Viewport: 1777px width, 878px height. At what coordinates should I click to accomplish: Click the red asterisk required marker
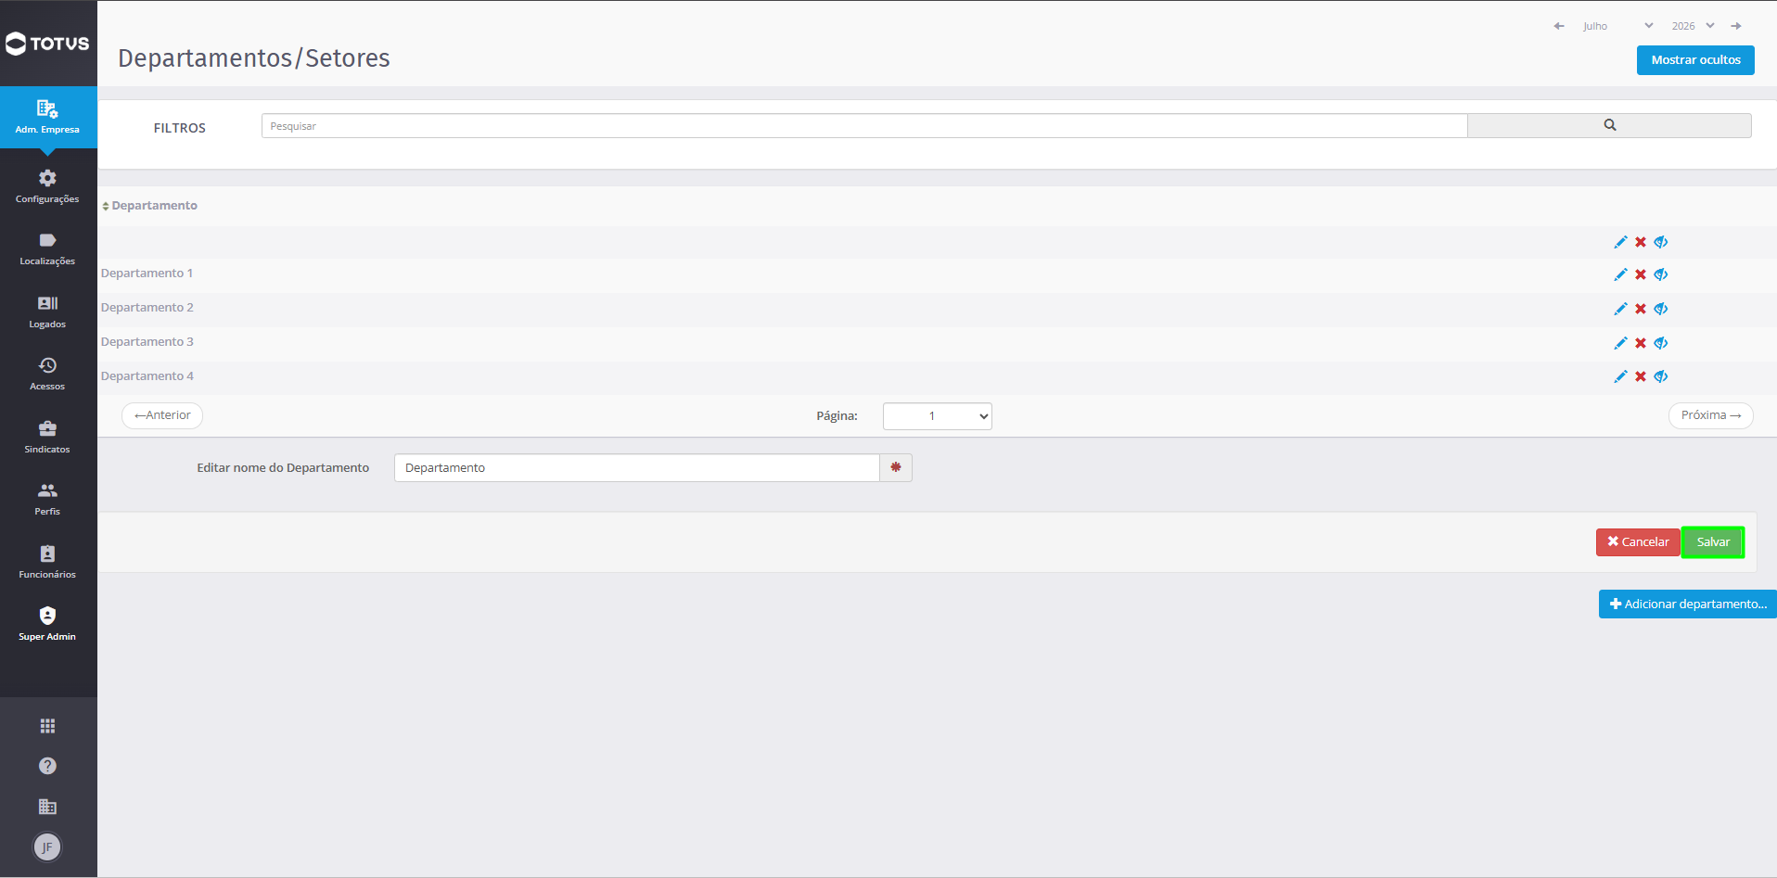click(x=896, y=467)
